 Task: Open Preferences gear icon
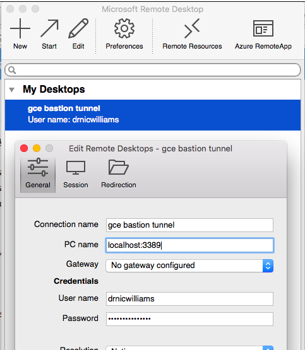pos(124,28)
